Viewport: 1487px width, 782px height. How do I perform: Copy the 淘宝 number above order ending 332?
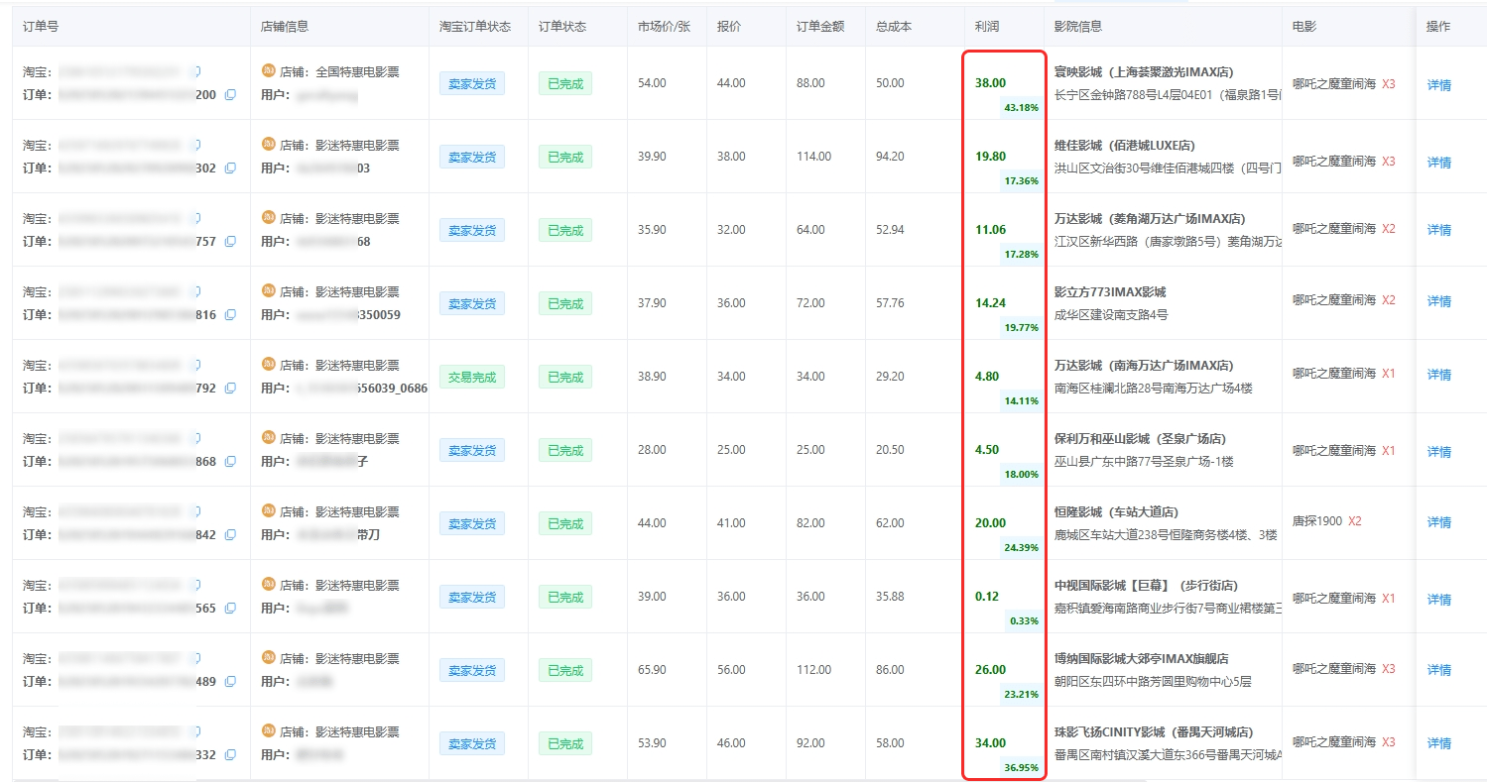(196, 731)
